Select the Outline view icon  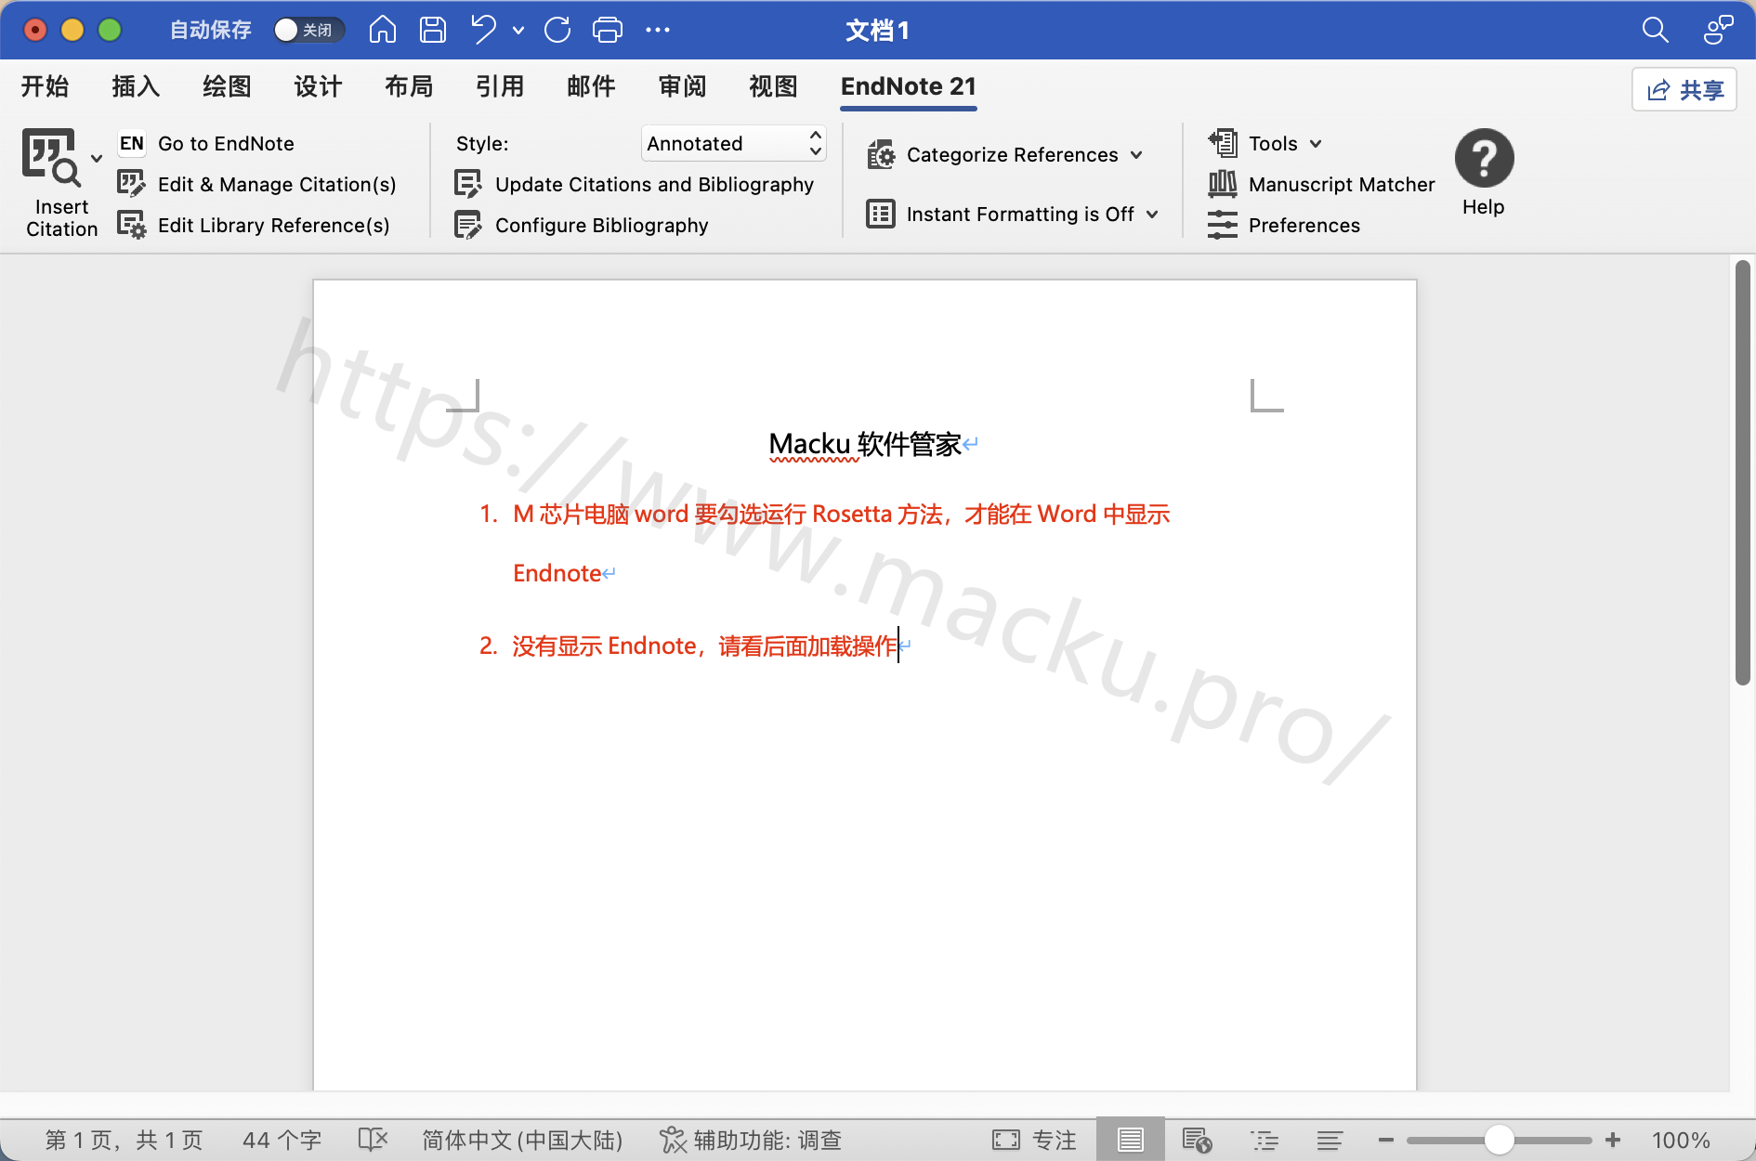[x=1264, y=1140]
